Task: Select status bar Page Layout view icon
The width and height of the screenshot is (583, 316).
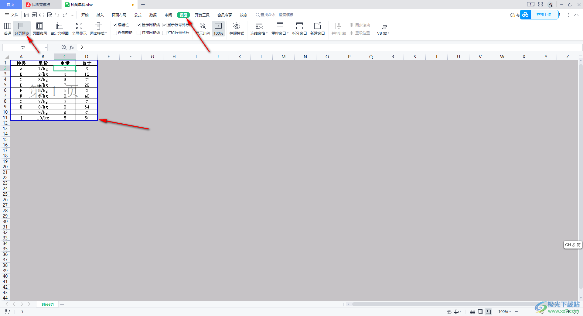Action: [480, 312]
